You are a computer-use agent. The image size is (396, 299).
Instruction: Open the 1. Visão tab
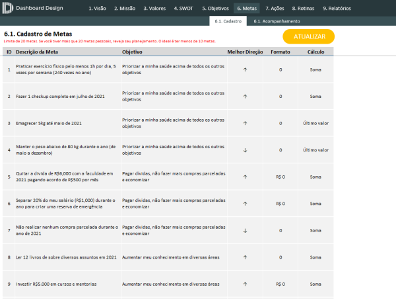point(98,9)
